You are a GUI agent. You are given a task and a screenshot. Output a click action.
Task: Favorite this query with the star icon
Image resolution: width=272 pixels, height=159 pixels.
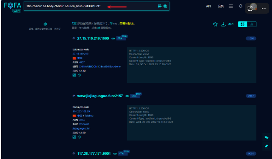215,24
